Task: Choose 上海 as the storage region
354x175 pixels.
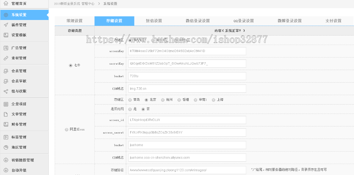Action: (x=214, y=100)
